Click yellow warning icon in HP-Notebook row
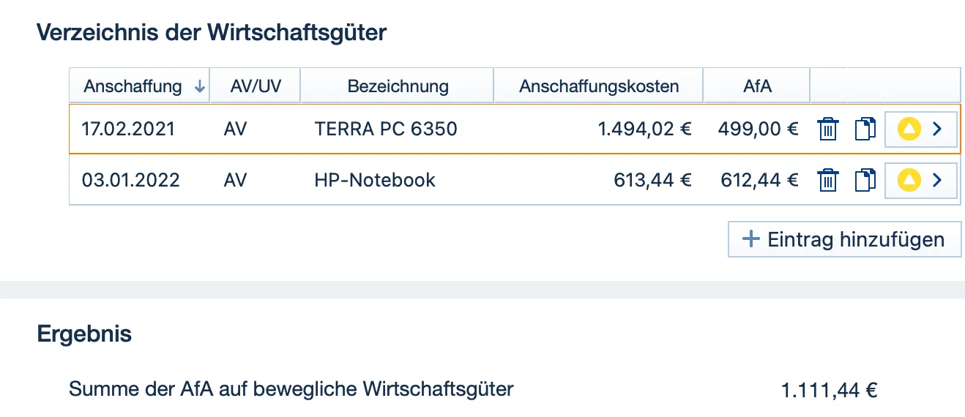The height and width of the screenshot is (417, 965). pos(909,180)
